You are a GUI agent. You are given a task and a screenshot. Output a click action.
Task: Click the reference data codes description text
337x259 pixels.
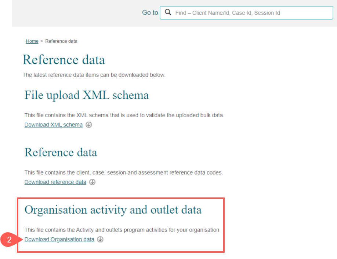pos(123,173)
